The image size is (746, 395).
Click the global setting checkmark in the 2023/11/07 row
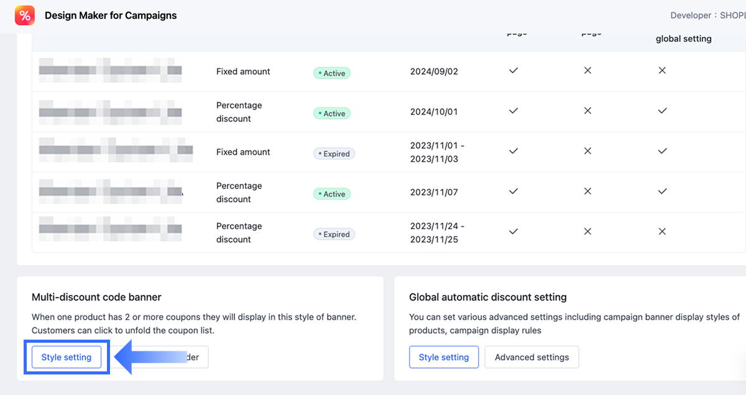pos(662,192)
